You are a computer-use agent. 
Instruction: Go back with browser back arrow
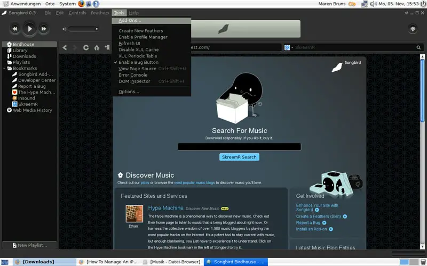[x=65, y=47]
